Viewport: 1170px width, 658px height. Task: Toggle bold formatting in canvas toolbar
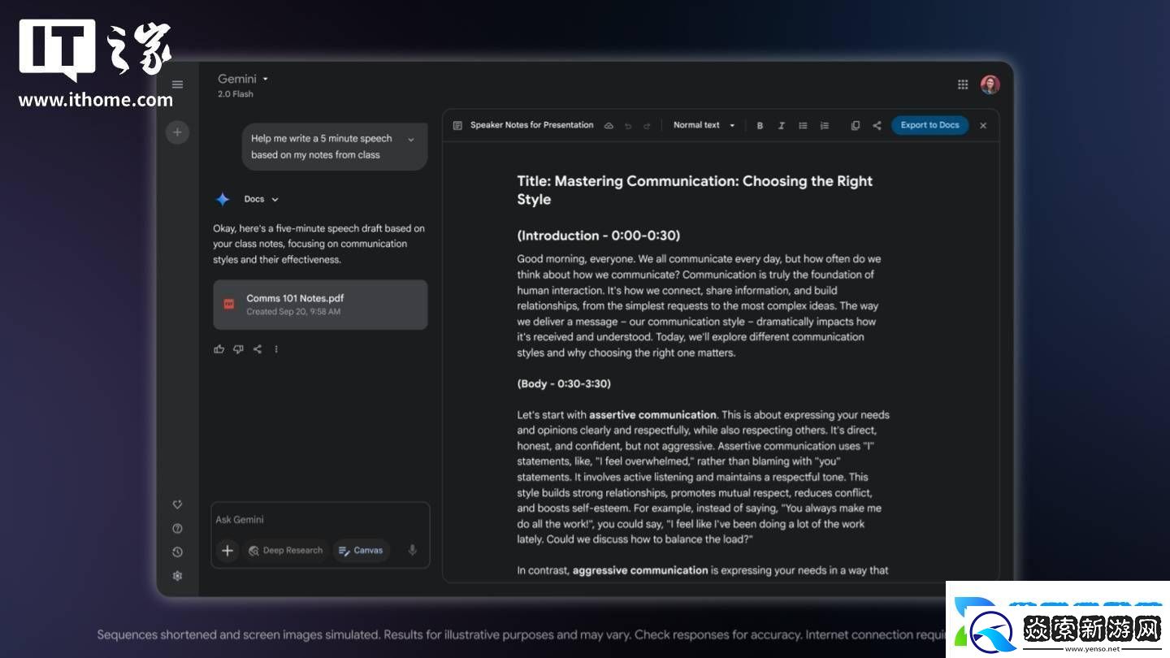tap(760, 126)
